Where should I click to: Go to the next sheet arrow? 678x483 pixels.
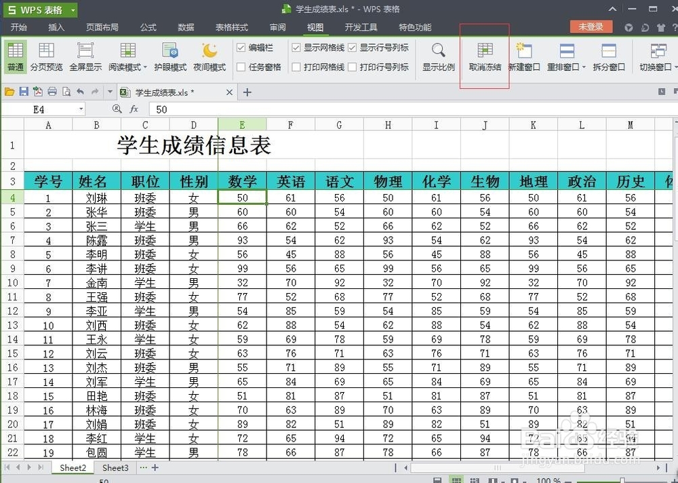29,467
